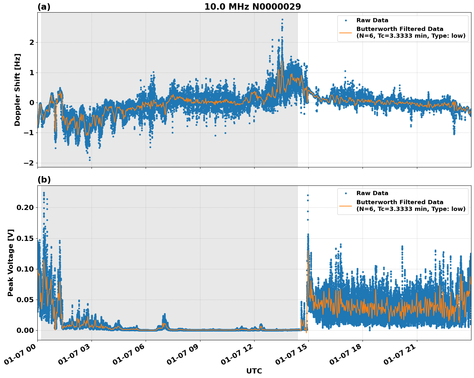The height and width of the screenshot is (378, 474).
Task: Click the "Doppler Shift [Hz]" axis label
Action: tap(17, 90)
